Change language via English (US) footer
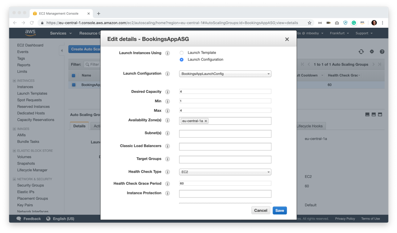 (60, 219)
